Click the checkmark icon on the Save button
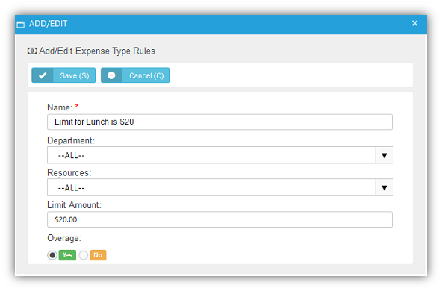The height and width of the screenshot is (291, 442). click(x=43, y=75)
